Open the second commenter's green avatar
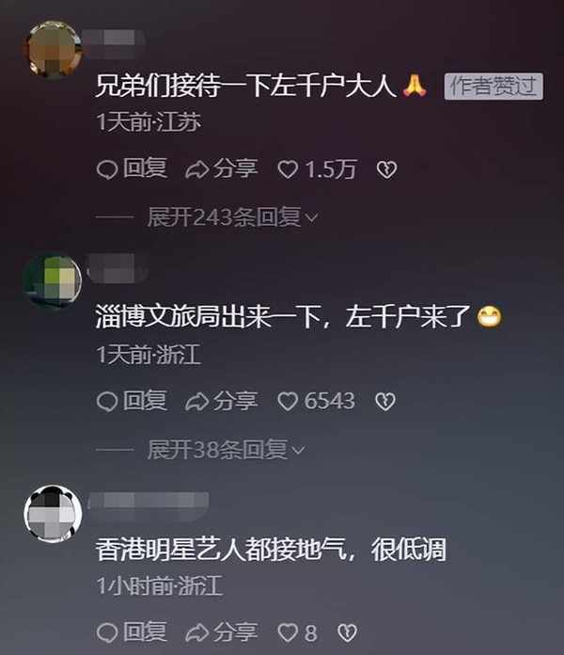Viewport: 564px width, 655px height. pos(53,281)
